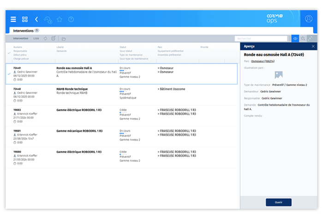This screenshot has width=323, height=219.
Task: Switch to the Interventions tab
Action: [x=23, y=30]
